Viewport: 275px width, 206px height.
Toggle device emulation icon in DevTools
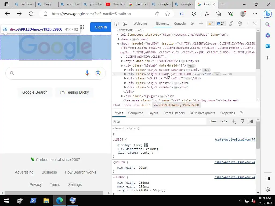[x=125, y=24]
